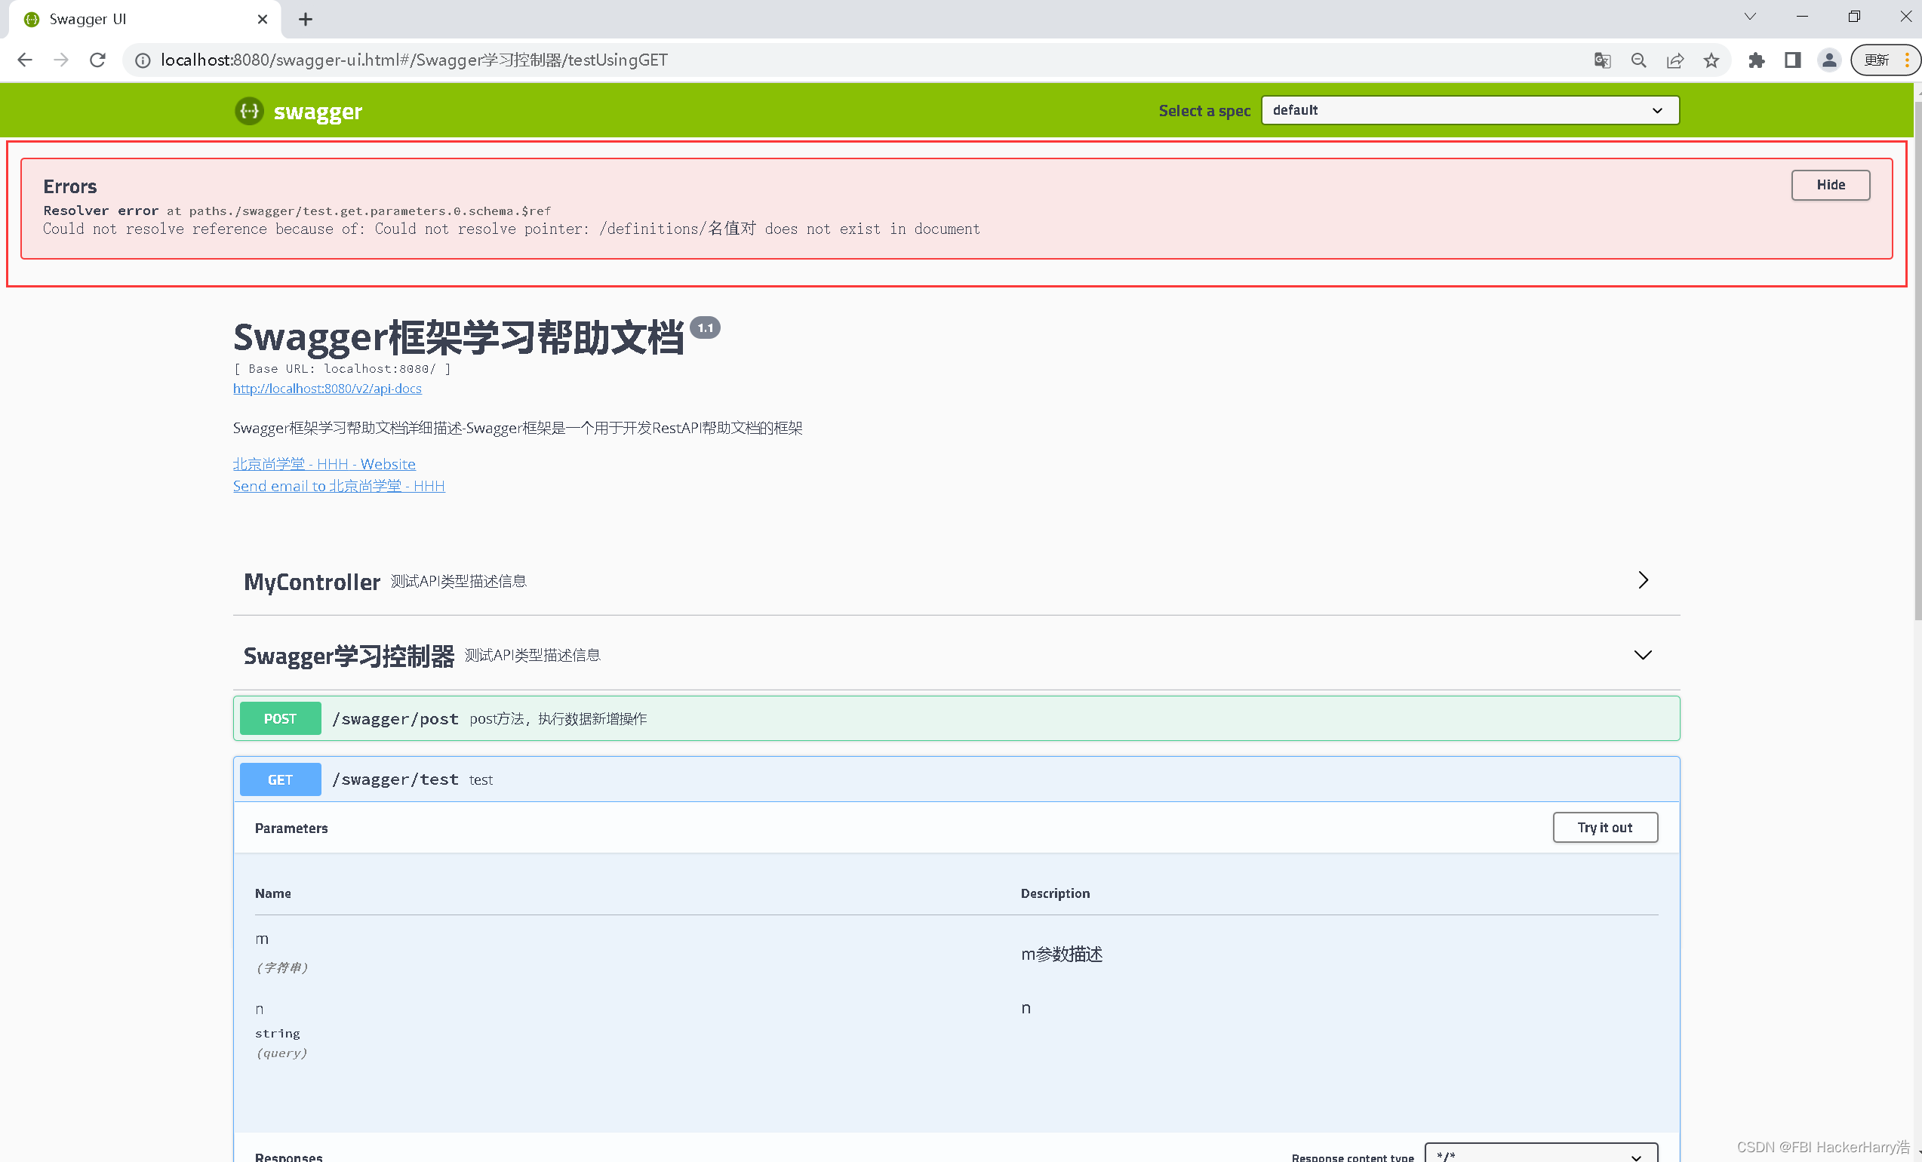Open the Google Translate icon in address bar
The height and width of the screenshot is (1162, 1922).
click(1602, 60)
